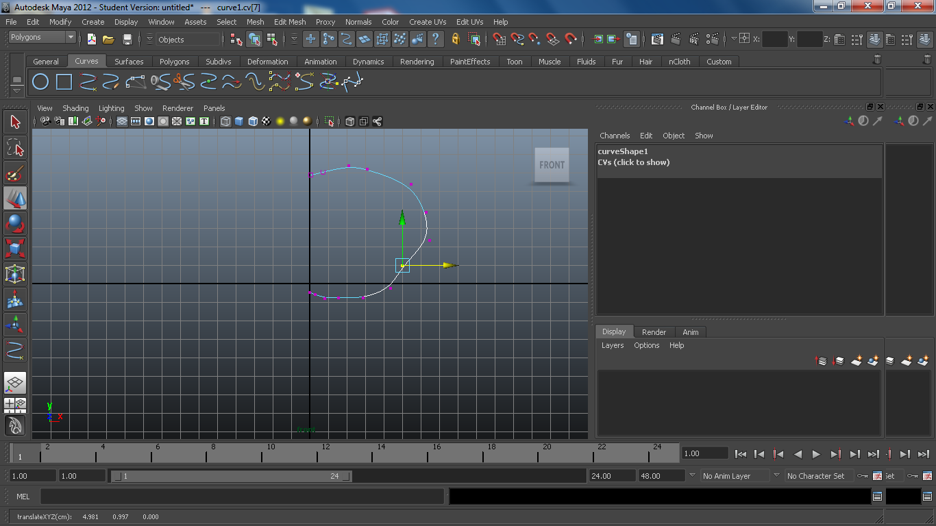Save scene with floppy disk icon
936x526 pixels.
(x=127, y=39)
